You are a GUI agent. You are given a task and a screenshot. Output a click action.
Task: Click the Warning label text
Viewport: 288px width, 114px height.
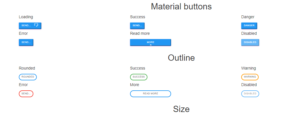coord(249,68)
